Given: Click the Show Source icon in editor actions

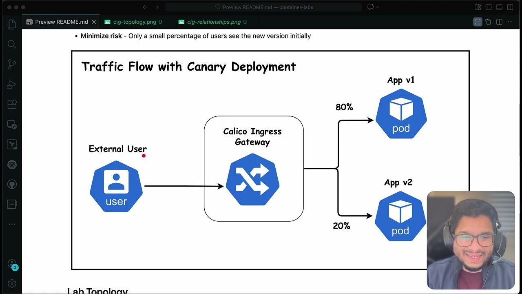Looking at the screenshot, I should pyautogui.click(x=488, y=22).
